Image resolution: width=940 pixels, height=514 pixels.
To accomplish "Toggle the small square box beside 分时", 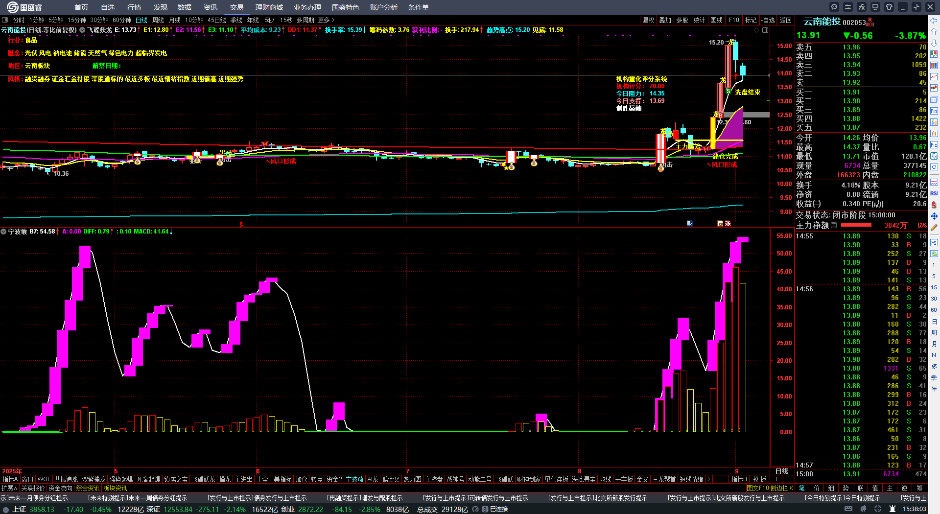I will pos(5,20).
